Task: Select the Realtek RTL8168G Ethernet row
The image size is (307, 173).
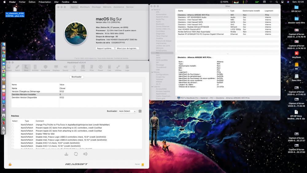Action: [x=228, y=34]
